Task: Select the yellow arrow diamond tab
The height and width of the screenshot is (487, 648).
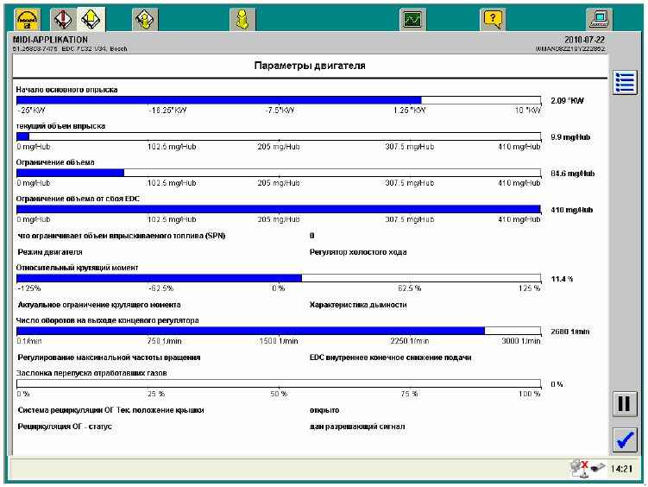Action: 91,20
